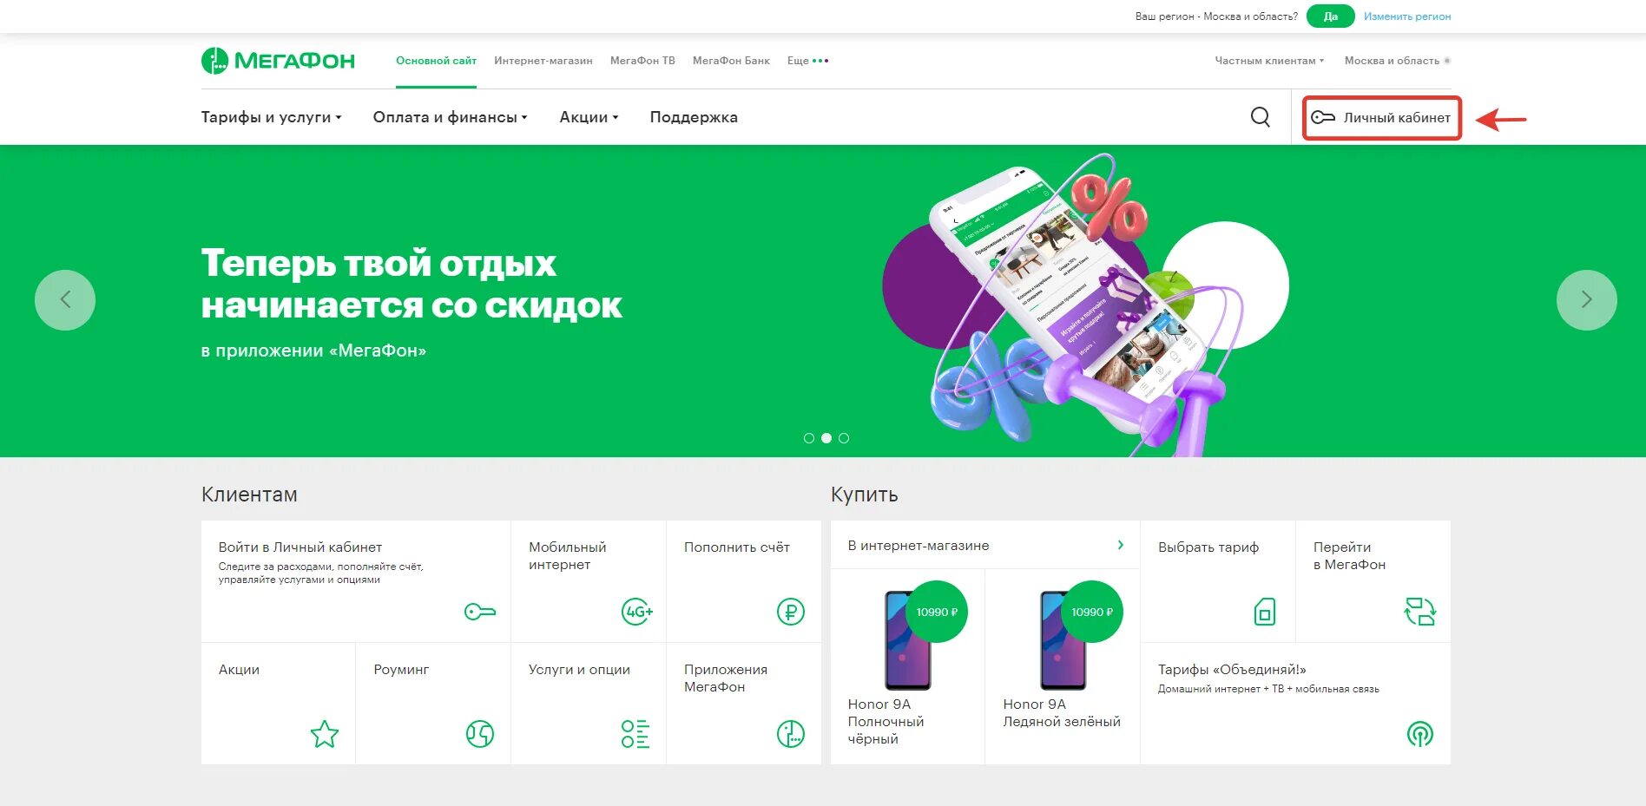Expand the main-nav Акции dropdown
1646x806 pixels.
pos(589,117)
